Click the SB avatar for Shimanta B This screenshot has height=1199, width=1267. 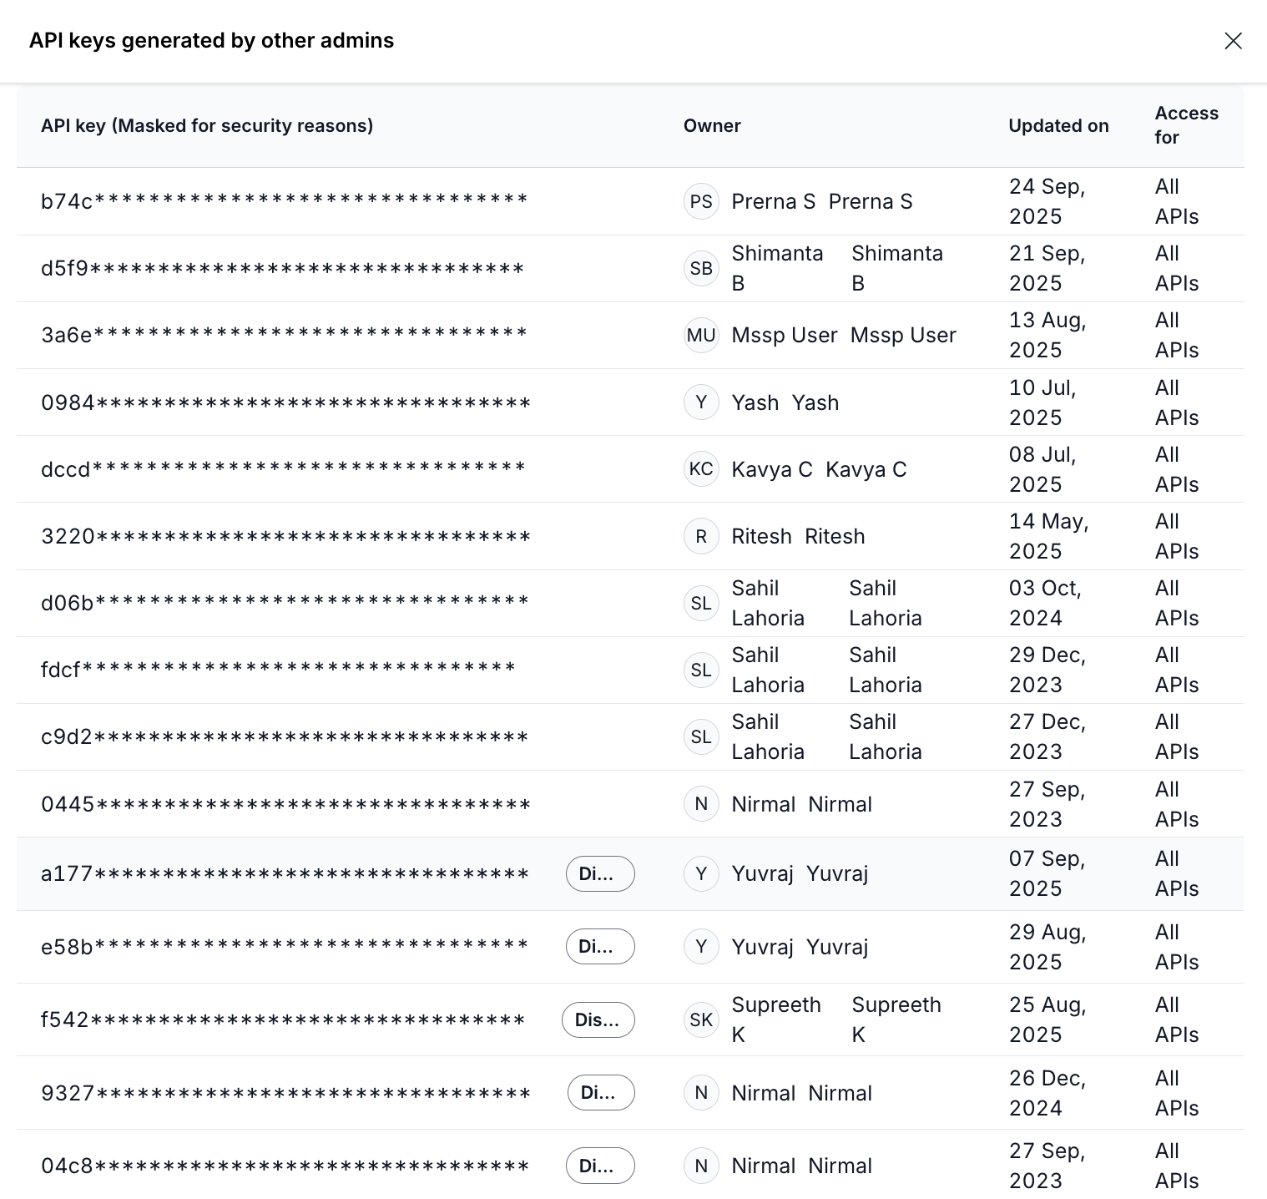(x=701, y=268)
